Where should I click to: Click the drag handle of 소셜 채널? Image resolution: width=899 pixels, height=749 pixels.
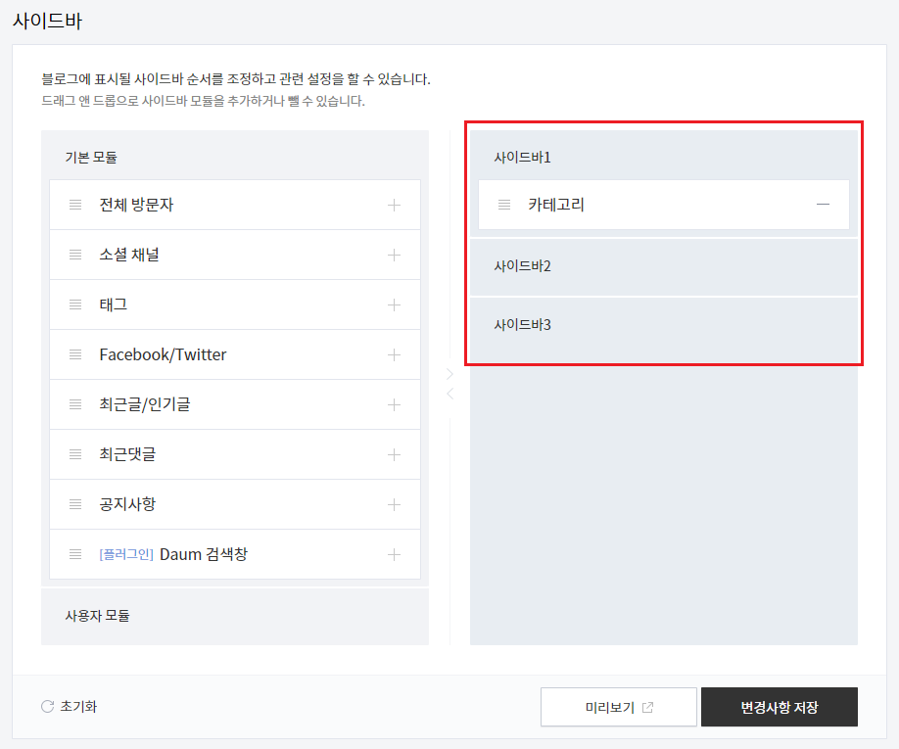(75, 255)
